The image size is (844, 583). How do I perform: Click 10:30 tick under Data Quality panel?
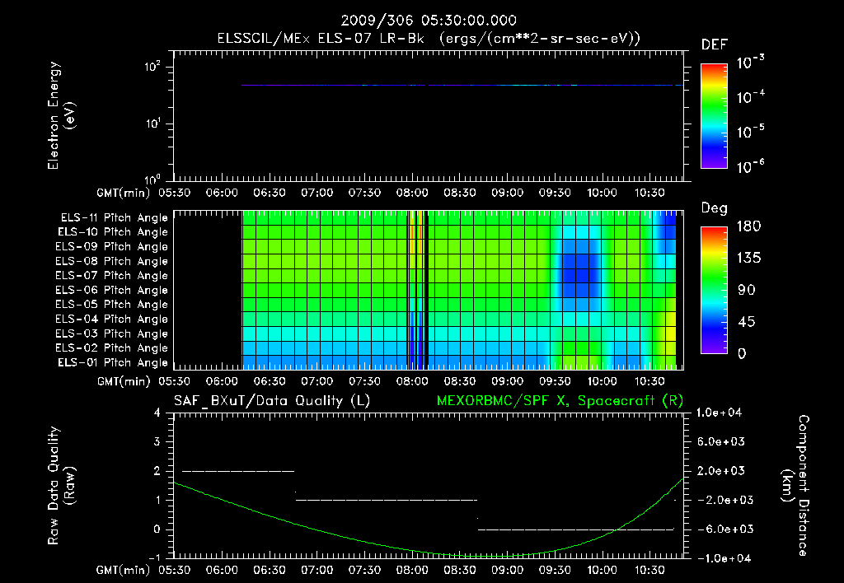[x=649, y=570]
